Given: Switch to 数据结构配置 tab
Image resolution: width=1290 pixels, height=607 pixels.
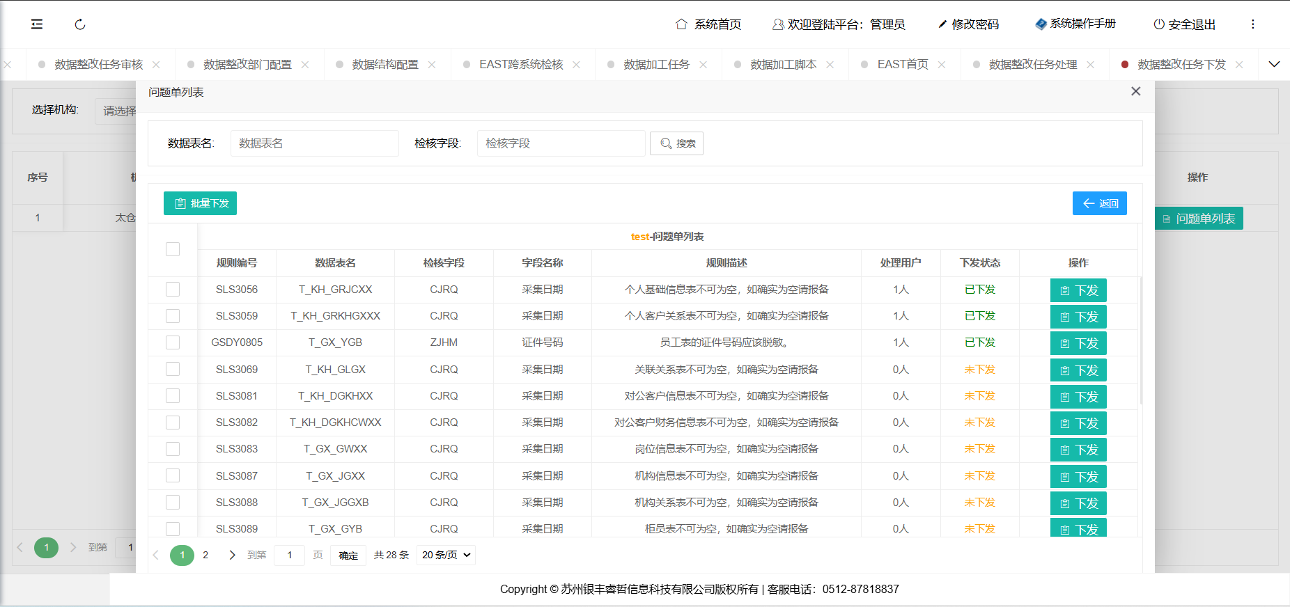Looking at the screenshot, I should 384,65.
